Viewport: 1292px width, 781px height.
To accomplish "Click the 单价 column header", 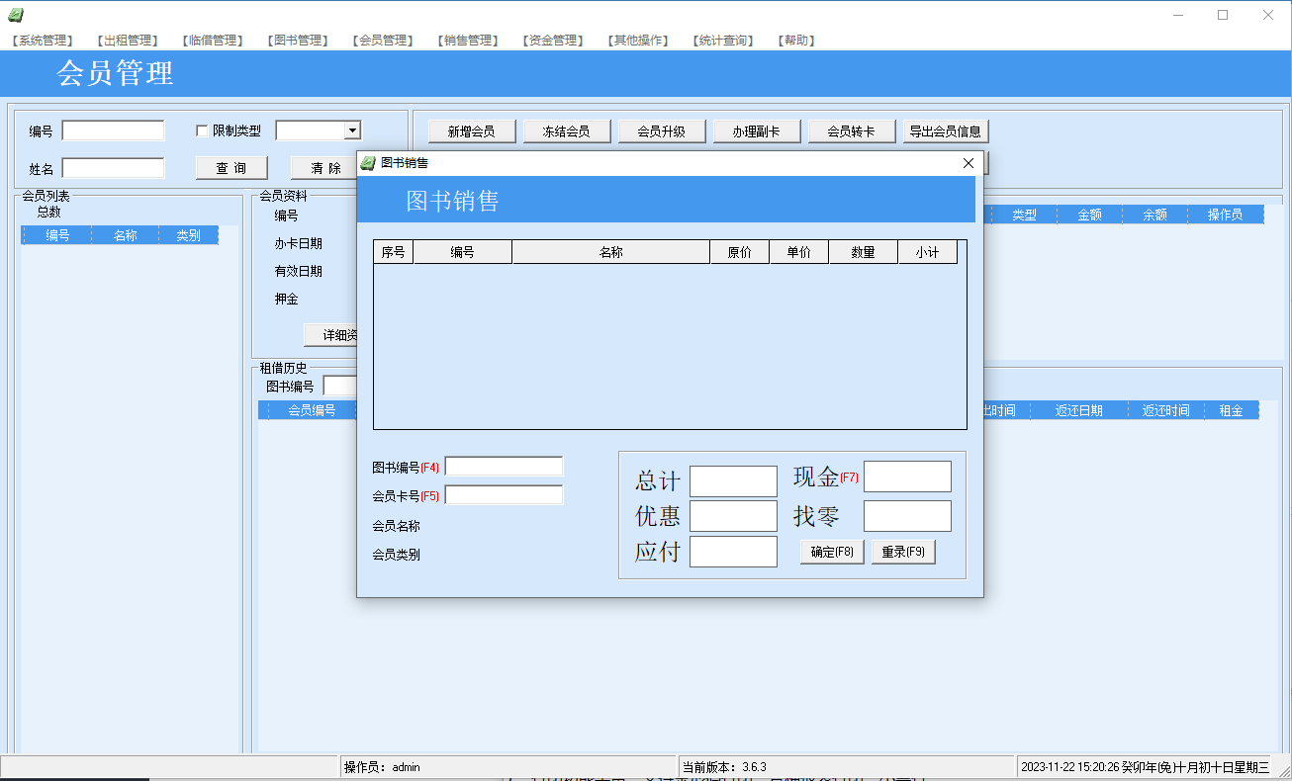I will point(799,252).
